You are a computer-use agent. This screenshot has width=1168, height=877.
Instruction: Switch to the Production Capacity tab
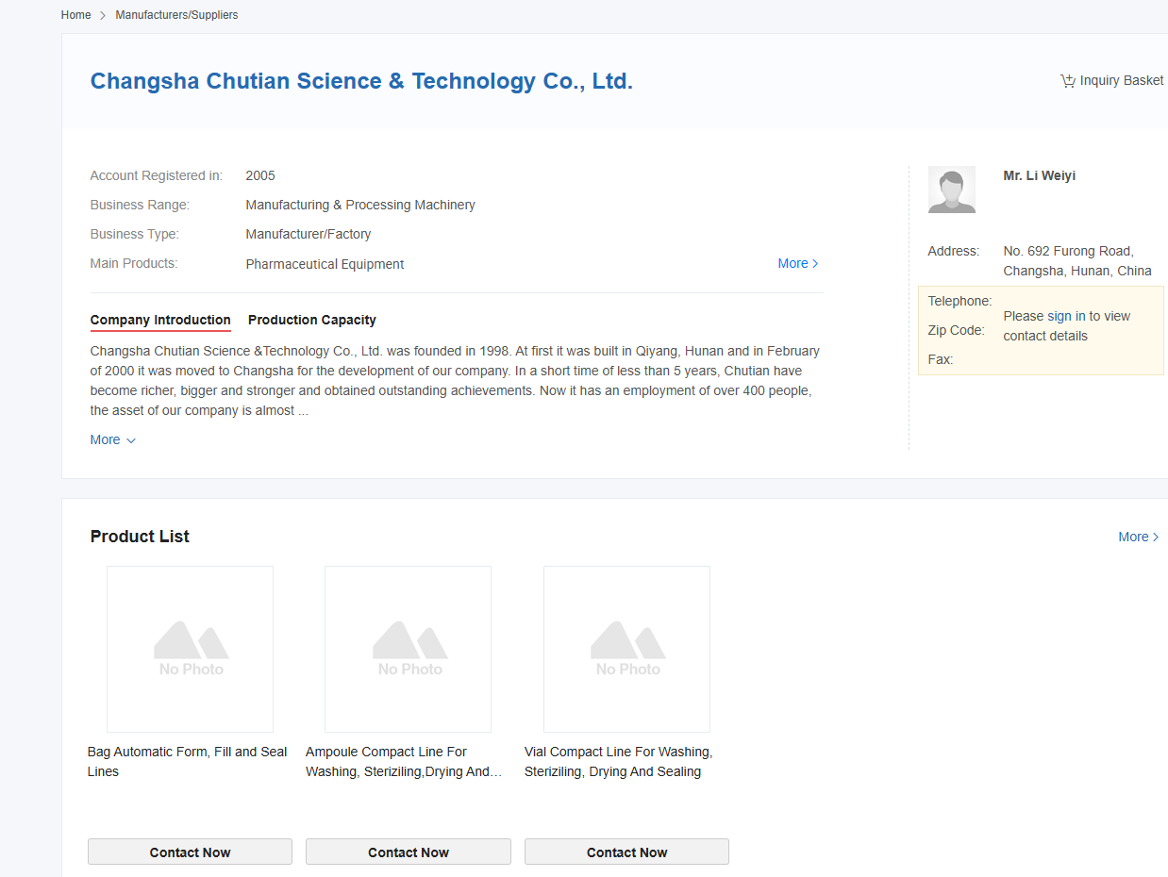click(311, 320)
